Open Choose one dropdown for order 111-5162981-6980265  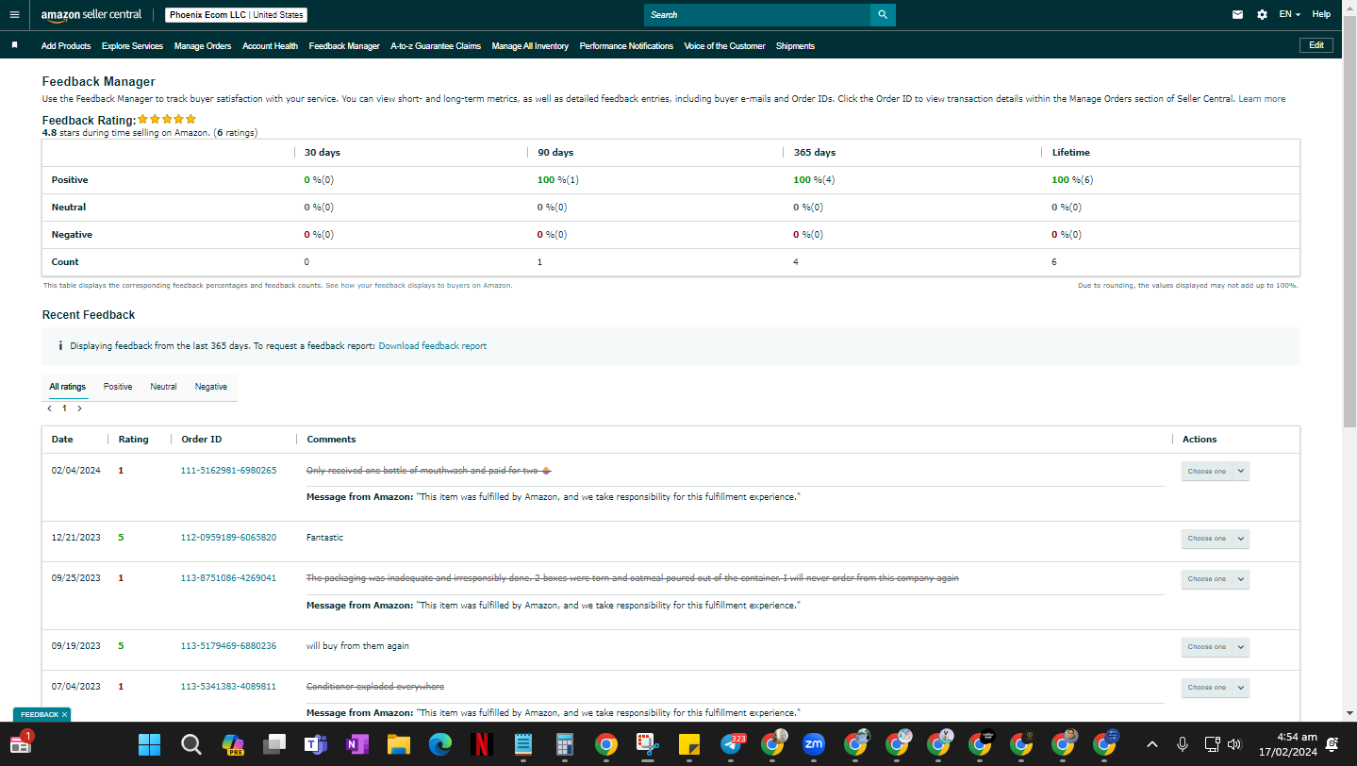pos(1215,471)
